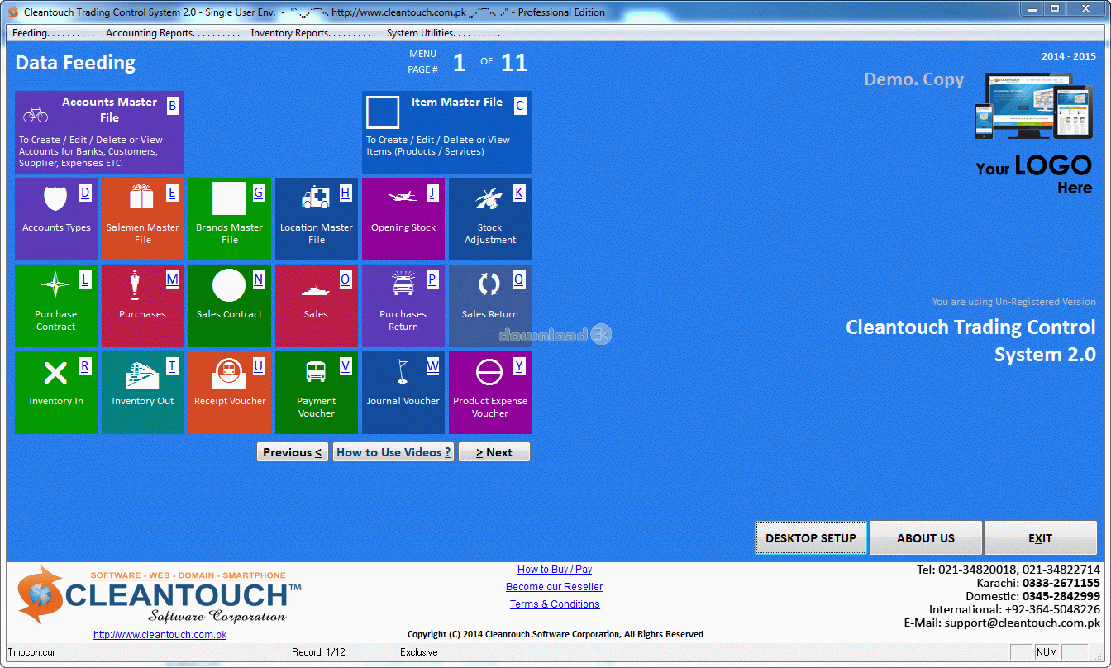Click the Cleantouch Software Corporation logo
Image resolution: width=1111 pixels, height=668 pixels.
(x=160, y=595)
